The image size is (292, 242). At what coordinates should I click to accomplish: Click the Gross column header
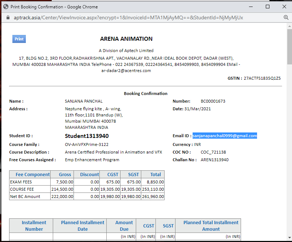pos(62,174)
